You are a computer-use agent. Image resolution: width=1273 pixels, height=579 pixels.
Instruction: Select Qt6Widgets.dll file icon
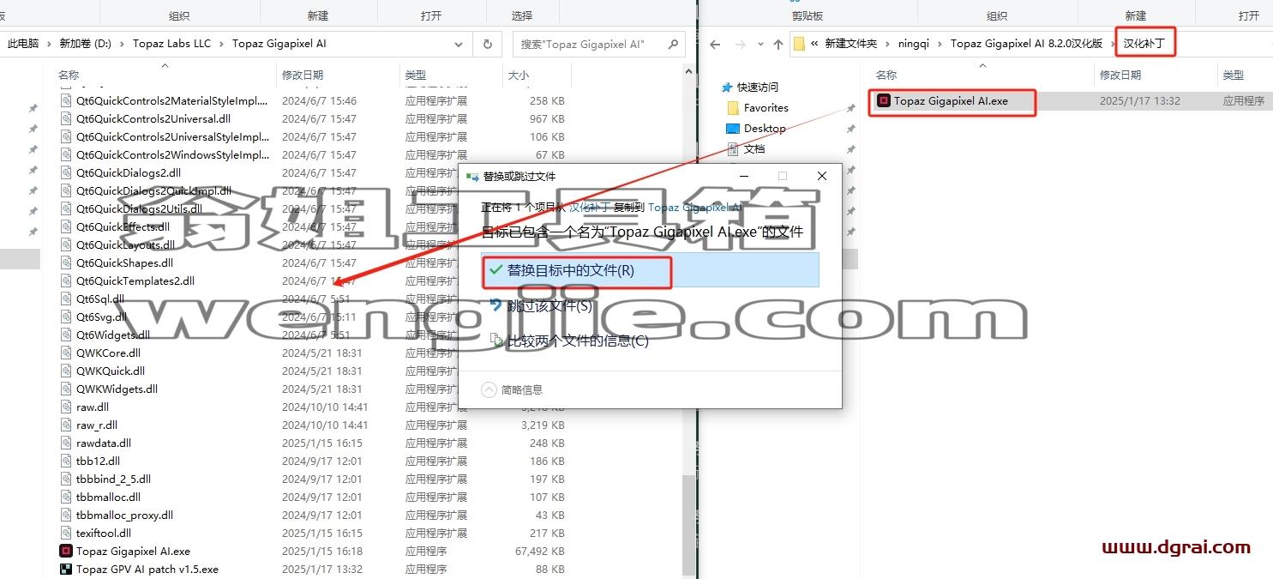coord(66,335)
